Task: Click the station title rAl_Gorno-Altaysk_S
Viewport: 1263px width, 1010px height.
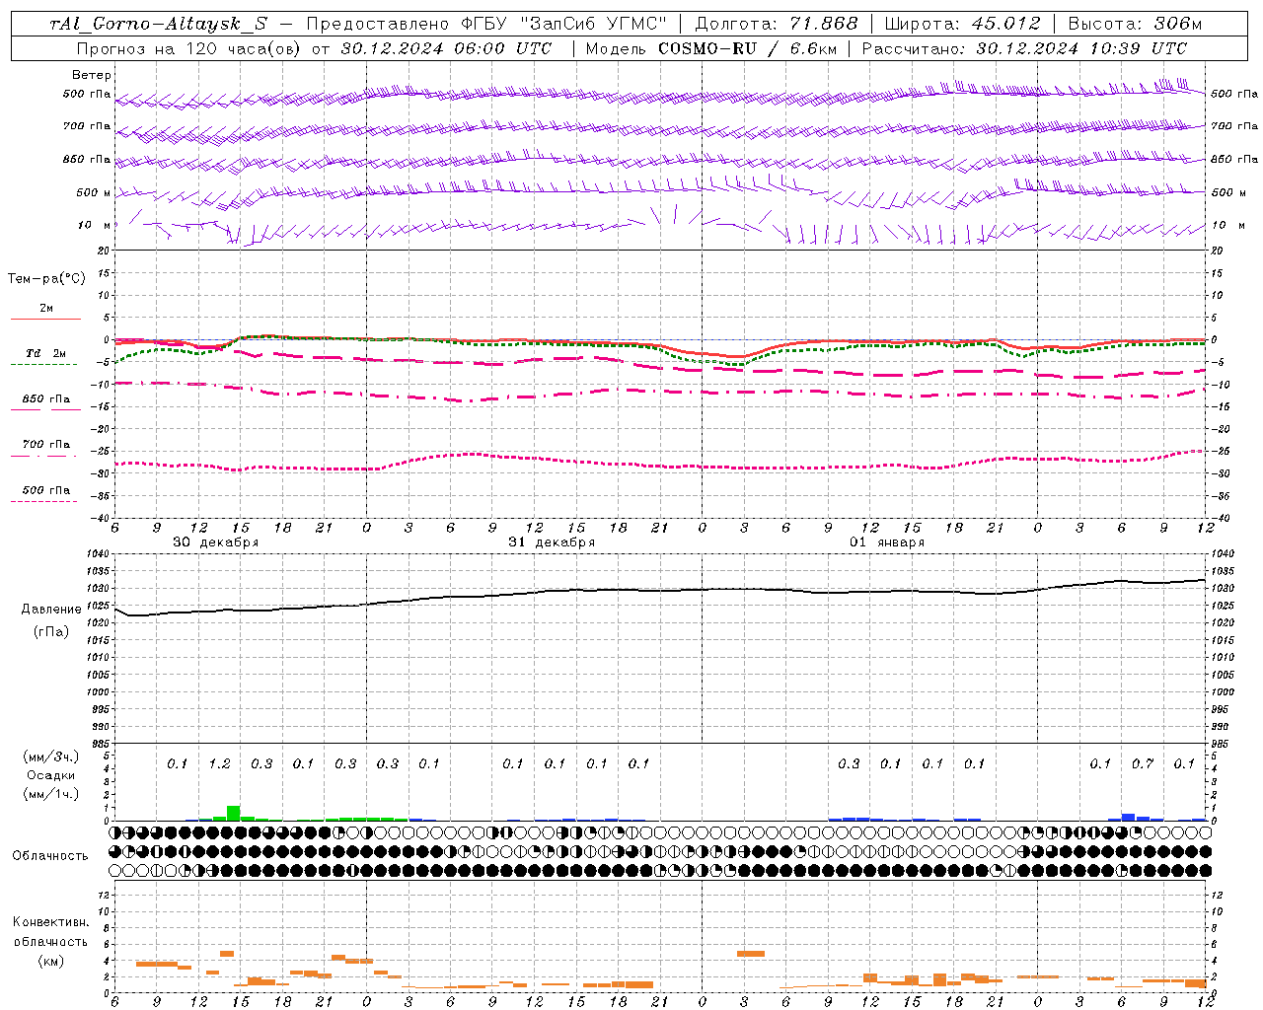Action: click(x=158, y=25)
